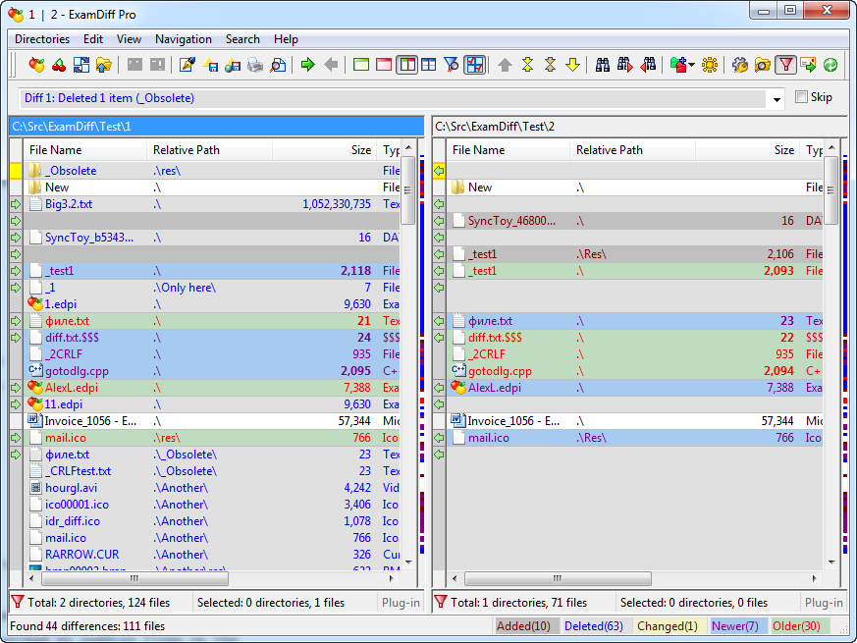Click the Print toolbar icon

coord(255,65)
